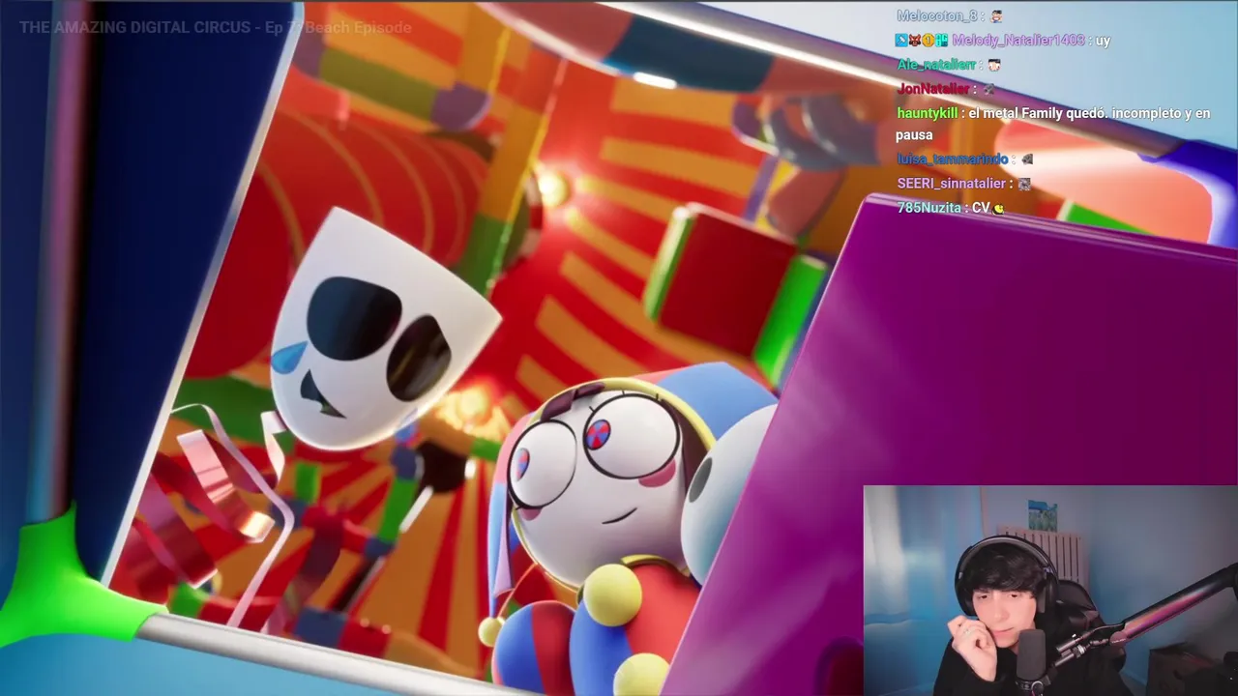This screenshot has width=1238, height=696.
Task: Click the 'CV' text in 785Nuzita's message
Action: click(981, 208)
